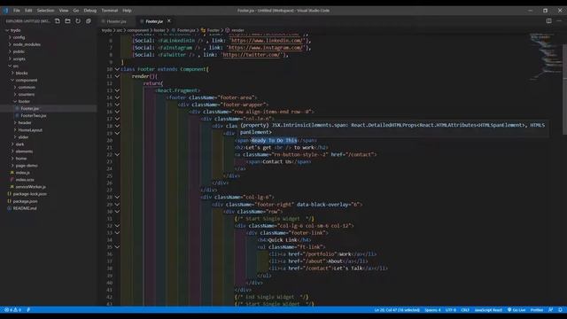This screenshot has height=319, width=567.
Task: Close the Footer.jsx tab
Action: [169, 21]
